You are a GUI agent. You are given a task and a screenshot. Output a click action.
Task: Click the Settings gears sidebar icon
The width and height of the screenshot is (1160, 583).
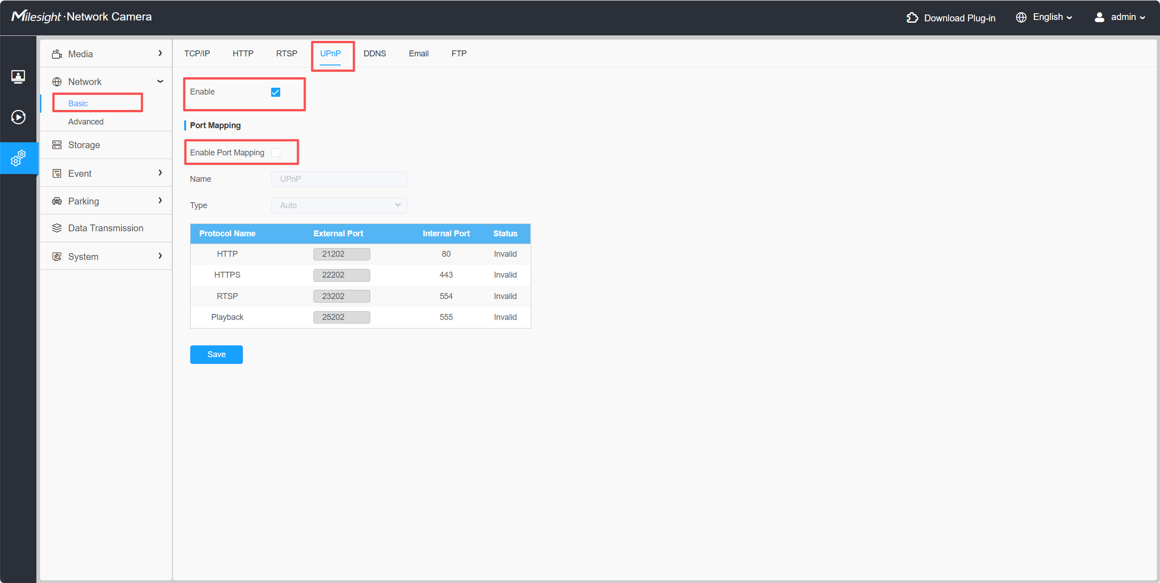pyautogui.click(x=18, y=158)
